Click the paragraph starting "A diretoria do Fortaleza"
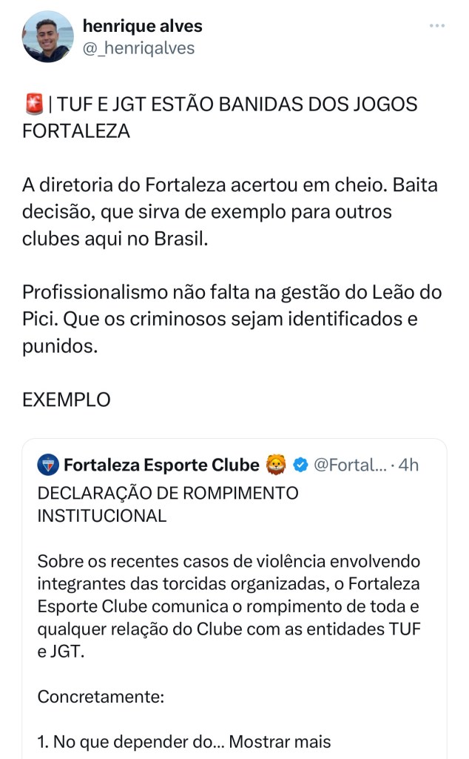Screen dimensions: 469x759 coord(229,212)
